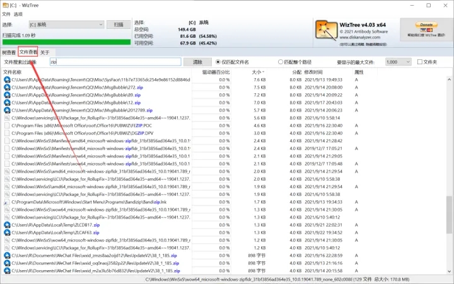Screen dimensions: 454x284
Task: Click the 分配 column header
Action: (297, 72)
